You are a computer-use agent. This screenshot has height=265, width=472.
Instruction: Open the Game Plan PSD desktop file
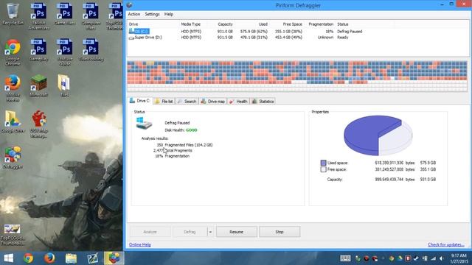coord(64,14)
